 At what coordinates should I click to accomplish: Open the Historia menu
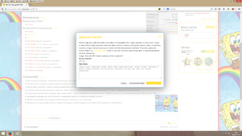tap(19, 1)
